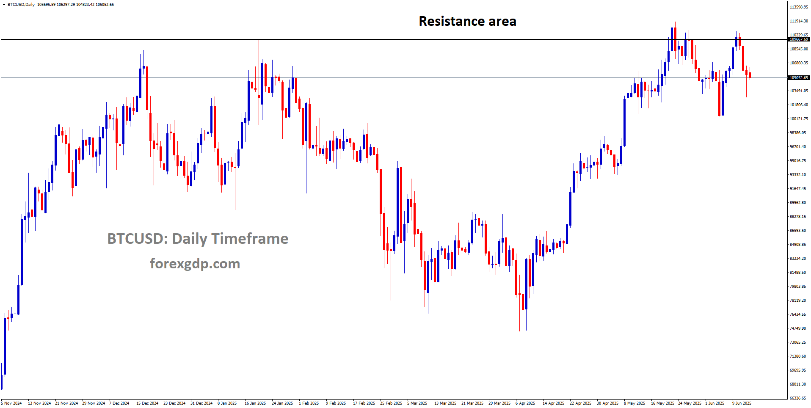The image size is (811, 408).
Task: Click the 93332.10 price scale label
Action: (798, 175)
